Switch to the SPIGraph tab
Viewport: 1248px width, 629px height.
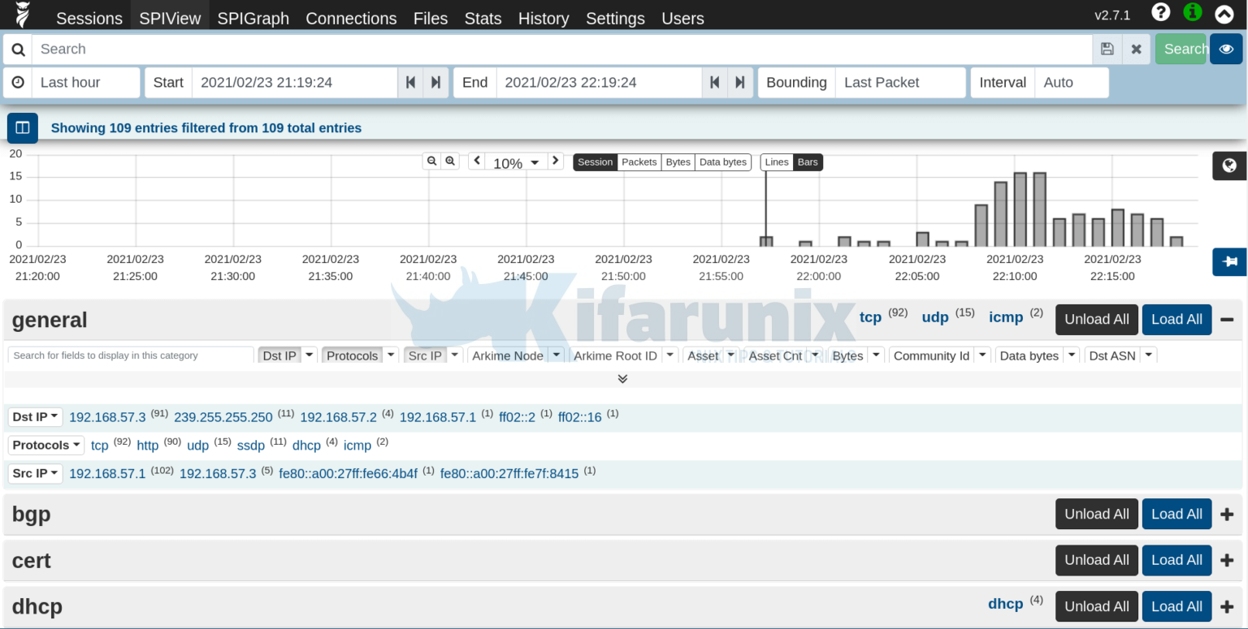[253, 18]
